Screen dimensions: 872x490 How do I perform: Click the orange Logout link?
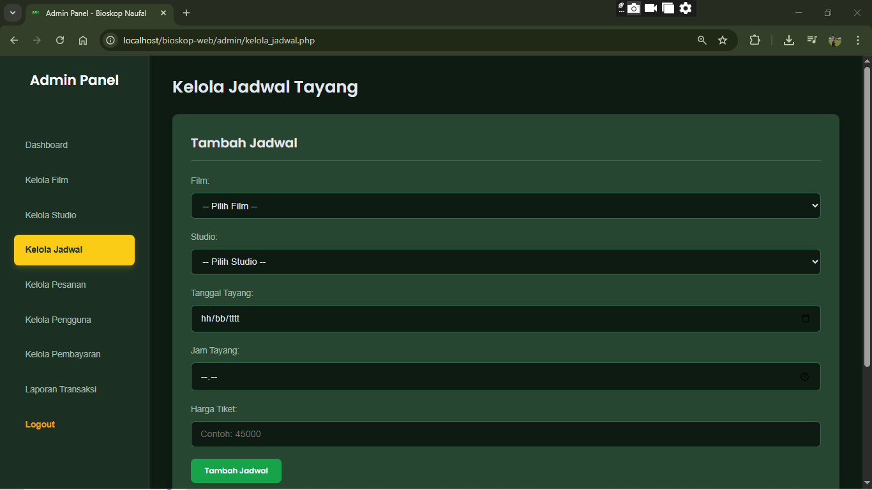click(40, 424)
